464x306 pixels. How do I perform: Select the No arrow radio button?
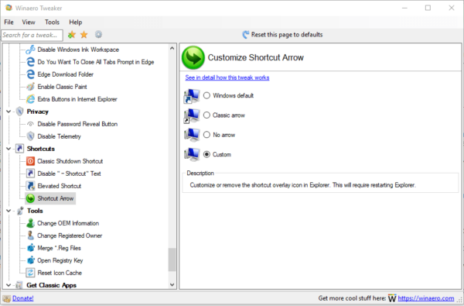[206, 135]
